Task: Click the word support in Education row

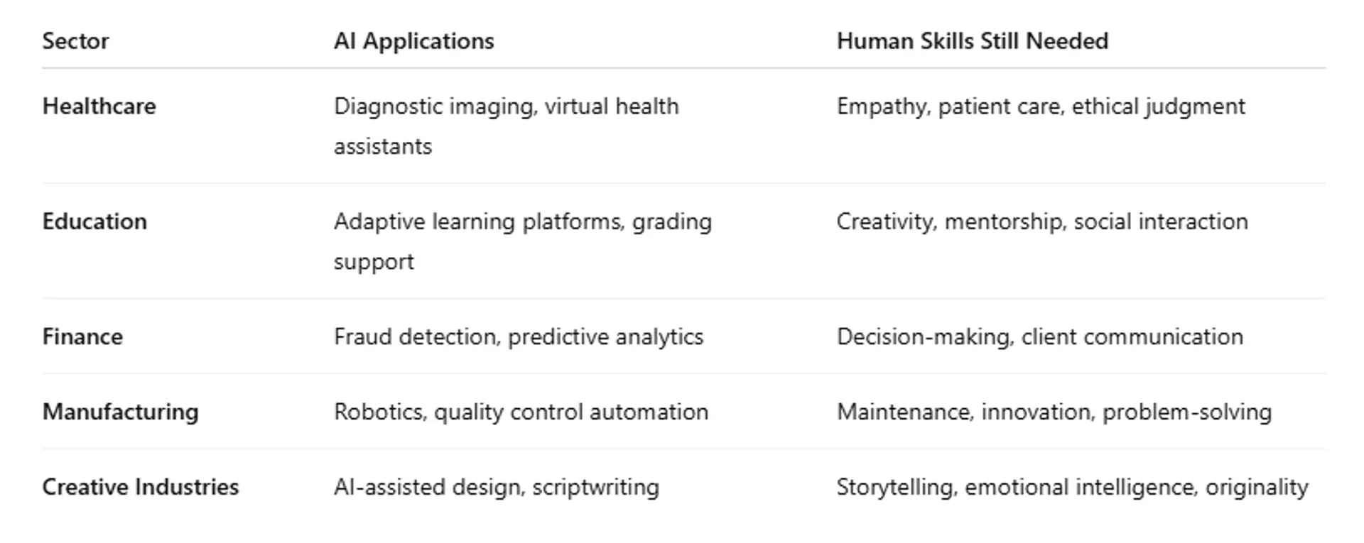Action: click(374, 261)
